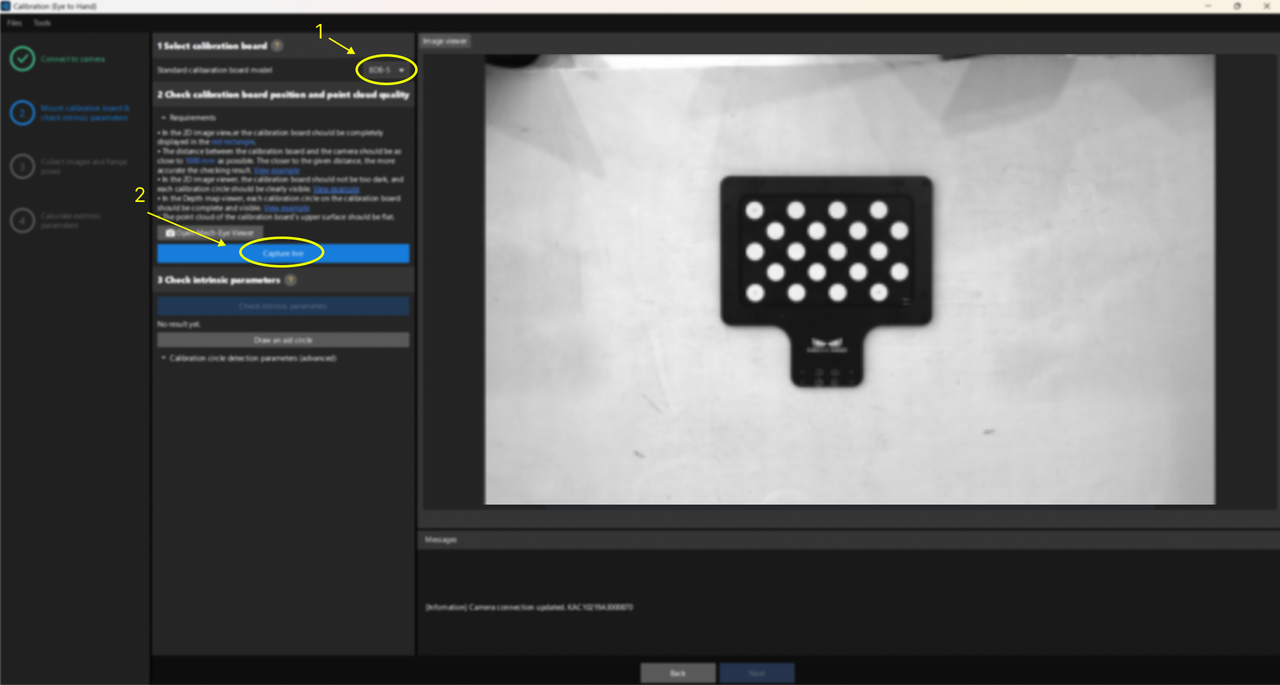
Task: Switch to the Image viewer tab
Action: (445, 42)
